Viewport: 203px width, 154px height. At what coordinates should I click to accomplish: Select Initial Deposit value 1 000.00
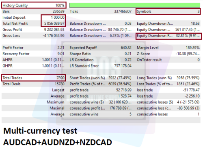click(58, 17)
